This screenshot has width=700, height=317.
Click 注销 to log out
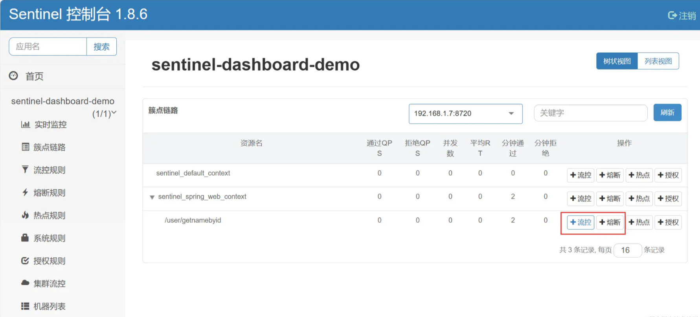[x=687, y=16]
